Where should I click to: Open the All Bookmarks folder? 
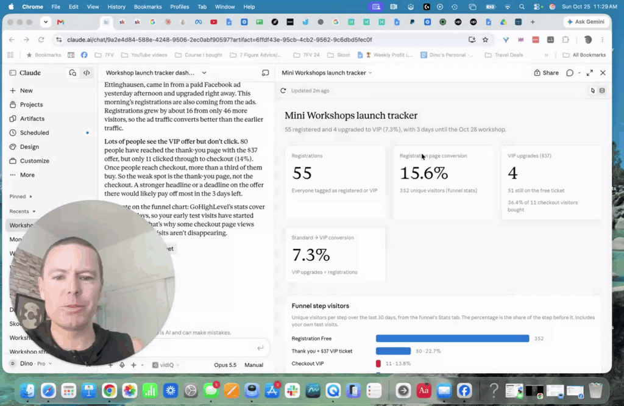584,55
